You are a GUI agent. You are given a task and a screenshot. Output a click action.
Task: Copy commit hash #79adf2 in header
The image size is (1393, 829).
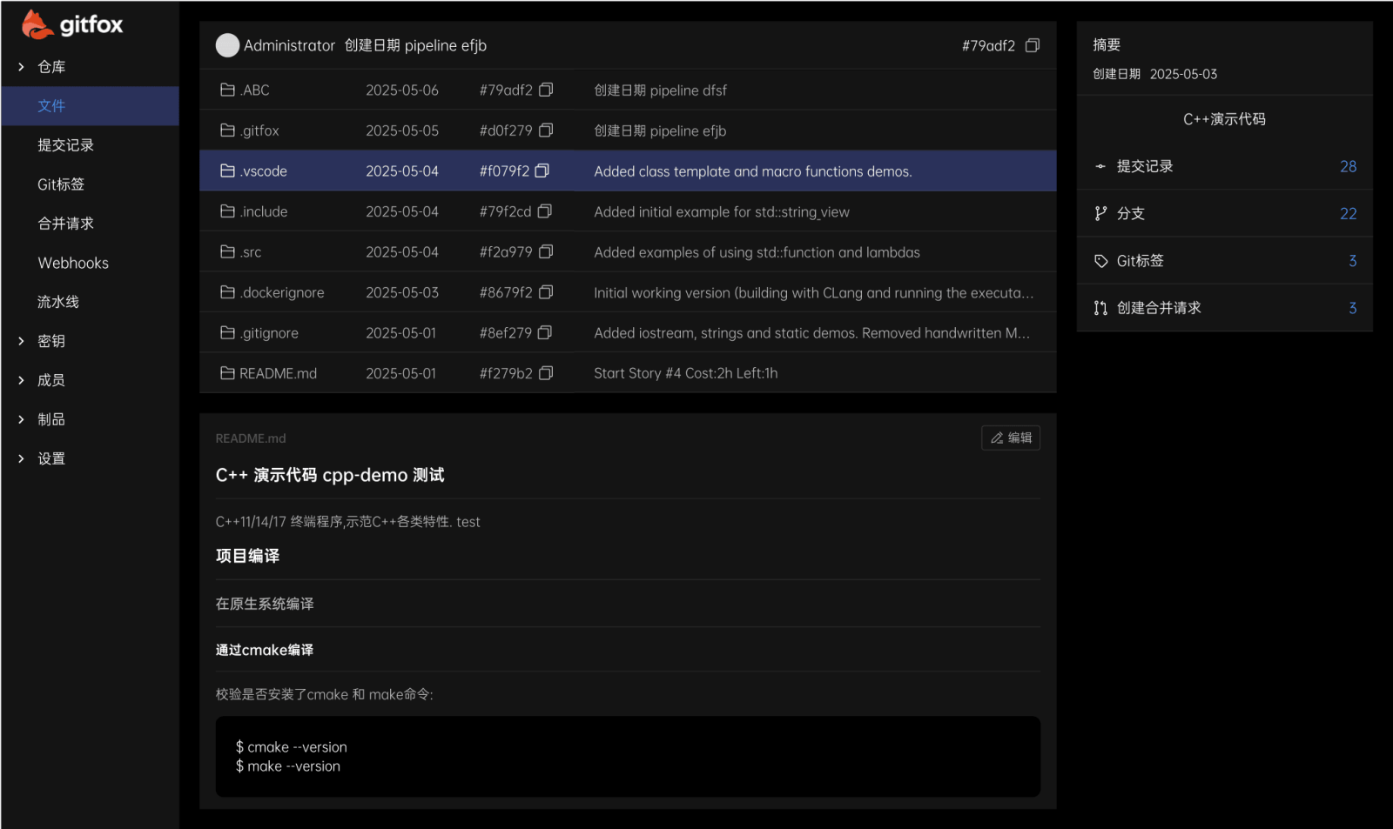1033,45
